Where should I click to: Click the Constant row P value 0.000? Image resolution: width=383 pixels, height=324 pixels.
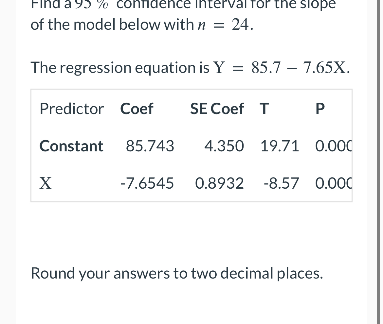click(334, 146)
